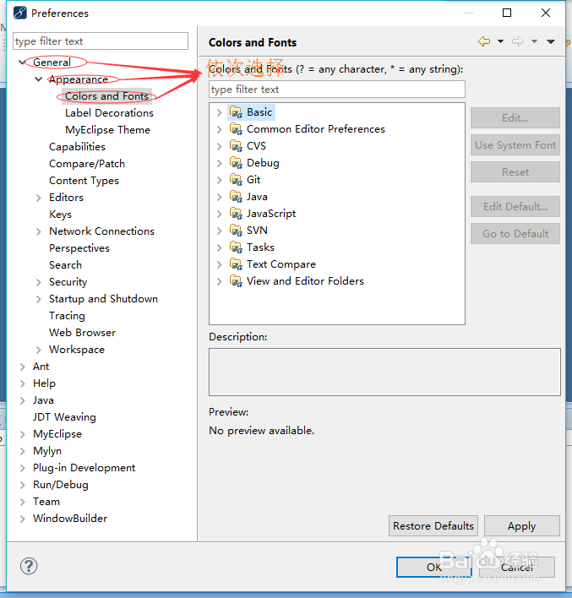Click the JavaScript folder icon
Viewport: 572px width, 598px height.
coord(236,214)
